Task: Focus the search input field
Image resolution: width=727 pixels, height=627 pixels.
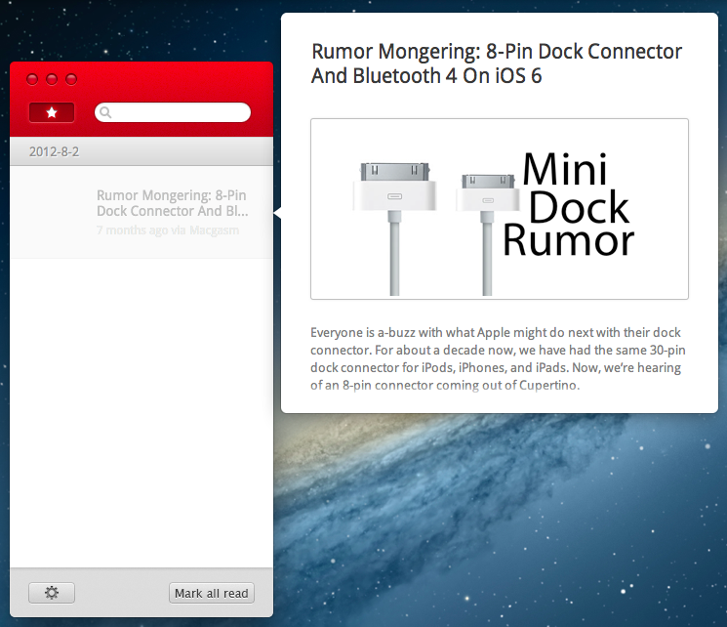Action: point(173,112)
